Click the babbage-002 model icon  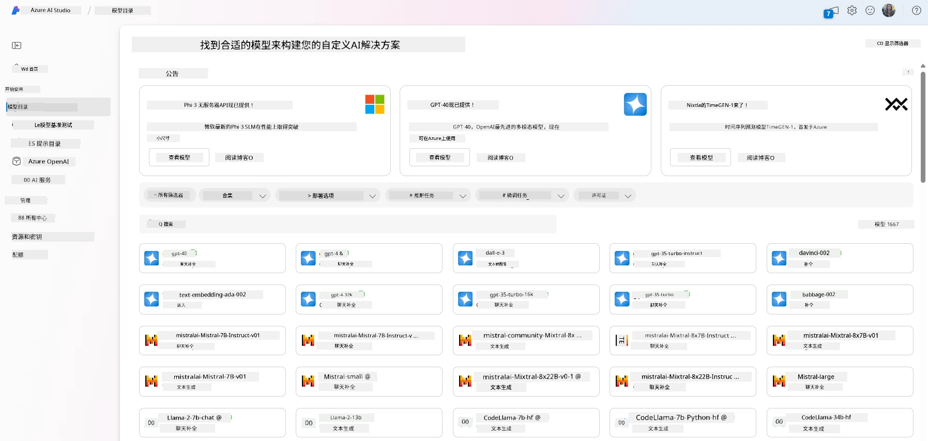pos(779,299)
